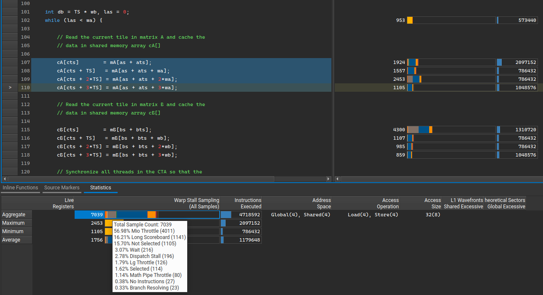This screenshot has width=543, height=295.
Task: Toggle a breakpoint beside line 115
Action: [10, 130]
